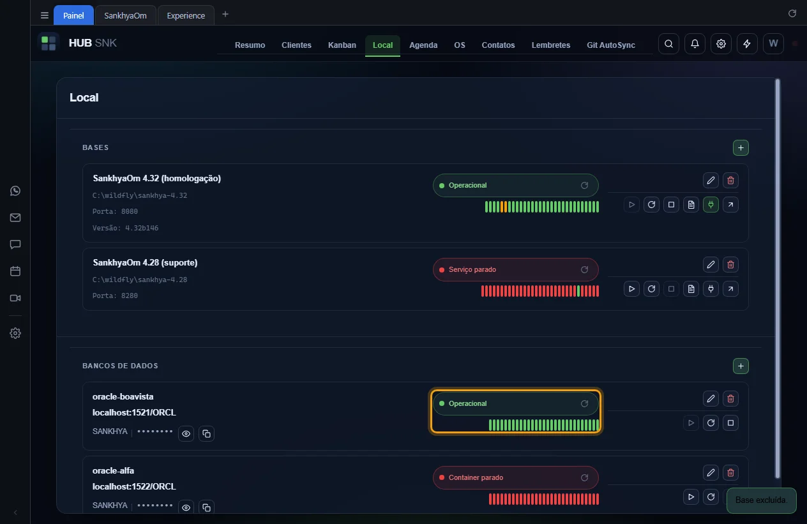Refresh status in Serviço parado badge
This screenshot has width=807, height=524.
[x=584, y=269]
